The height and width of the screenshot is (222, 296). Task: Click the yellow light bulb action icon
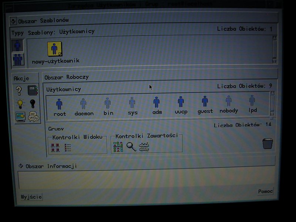19,104
